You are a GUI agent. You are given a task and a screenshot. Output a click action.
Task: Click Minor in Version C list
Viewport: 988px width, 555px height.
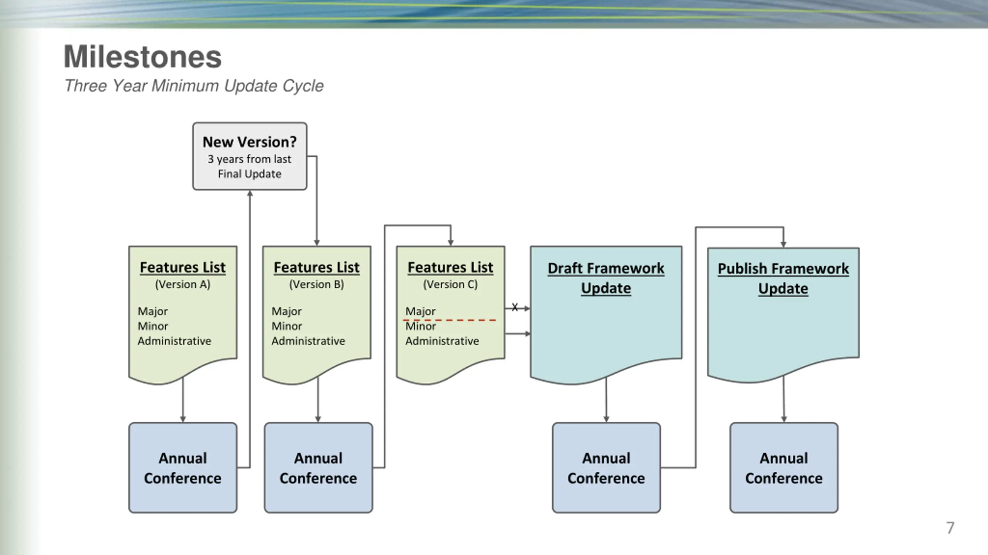click(420, 326)
